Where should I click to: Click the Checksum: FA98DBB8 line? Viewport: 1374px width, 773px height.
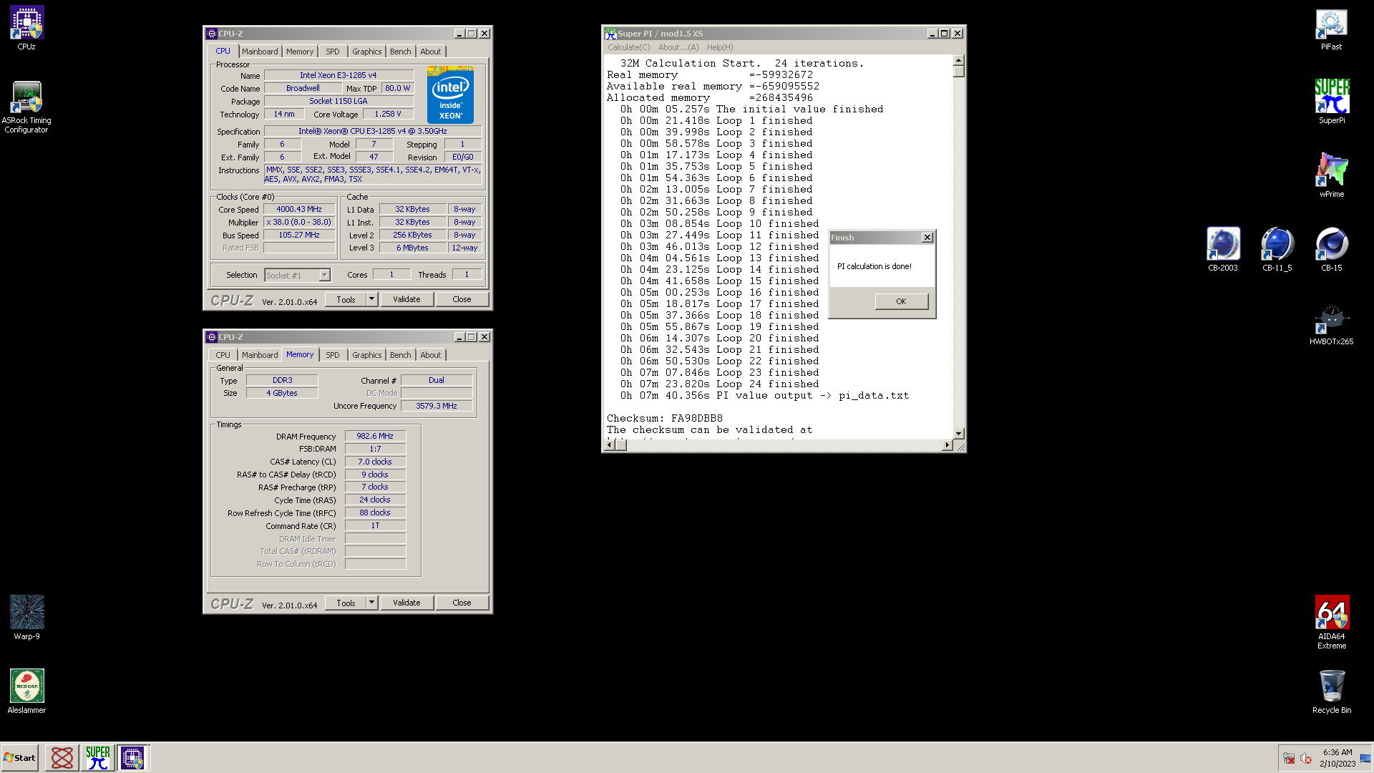(665, 418)
